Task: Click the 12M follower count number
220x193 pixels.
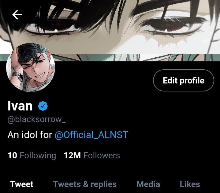Action: point(72,156)
